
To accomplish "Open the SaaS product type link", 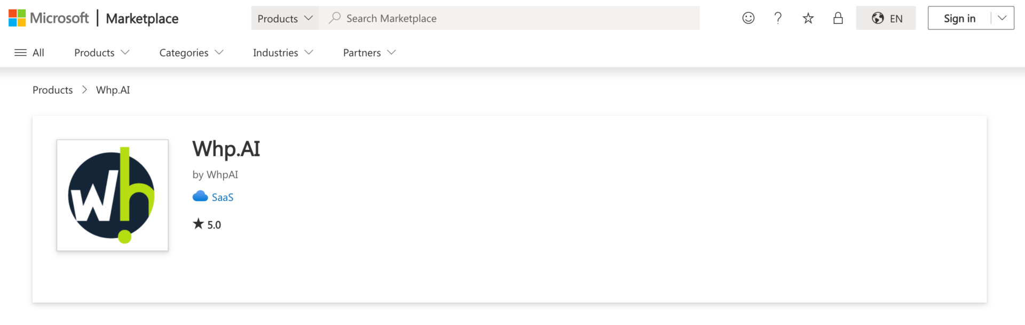I will tap(223, 197).
